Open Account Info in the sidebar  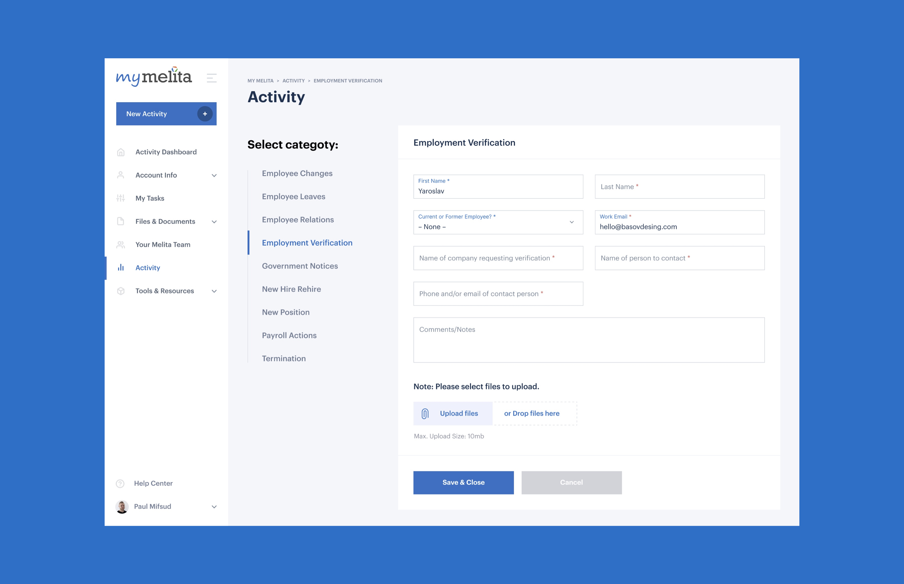[156, 175]
